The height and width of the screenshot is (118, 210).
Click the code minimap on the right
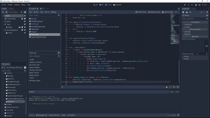(175, 29)
